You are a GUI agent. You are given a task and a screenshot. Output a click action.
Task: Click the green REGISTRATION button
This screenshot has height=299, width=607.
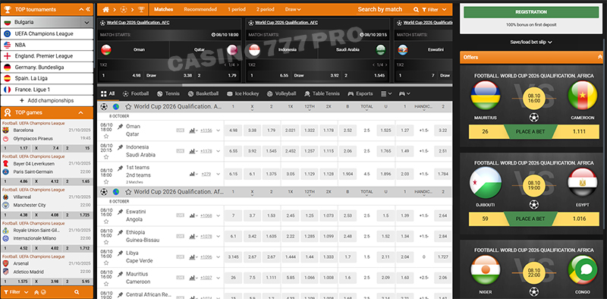click(531, 12)
